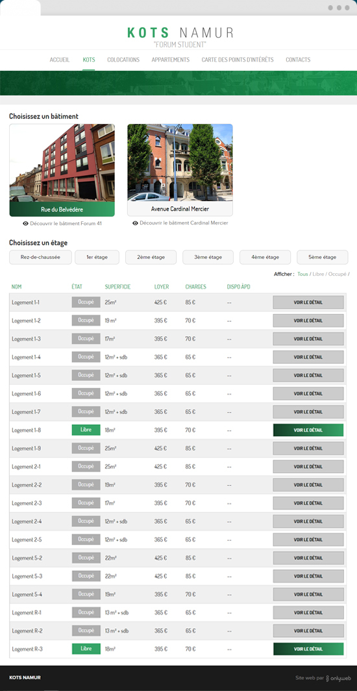
Task: View details for Logement 1-9
Action: [308, 448]
